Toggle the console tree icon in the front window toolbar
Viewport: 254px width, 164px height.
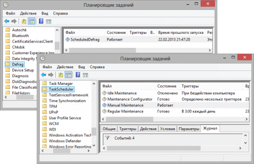(x=68, y=75)
